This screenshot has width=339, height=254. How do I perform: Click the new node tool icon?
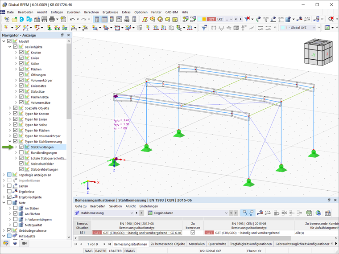(x=6, y=28)
